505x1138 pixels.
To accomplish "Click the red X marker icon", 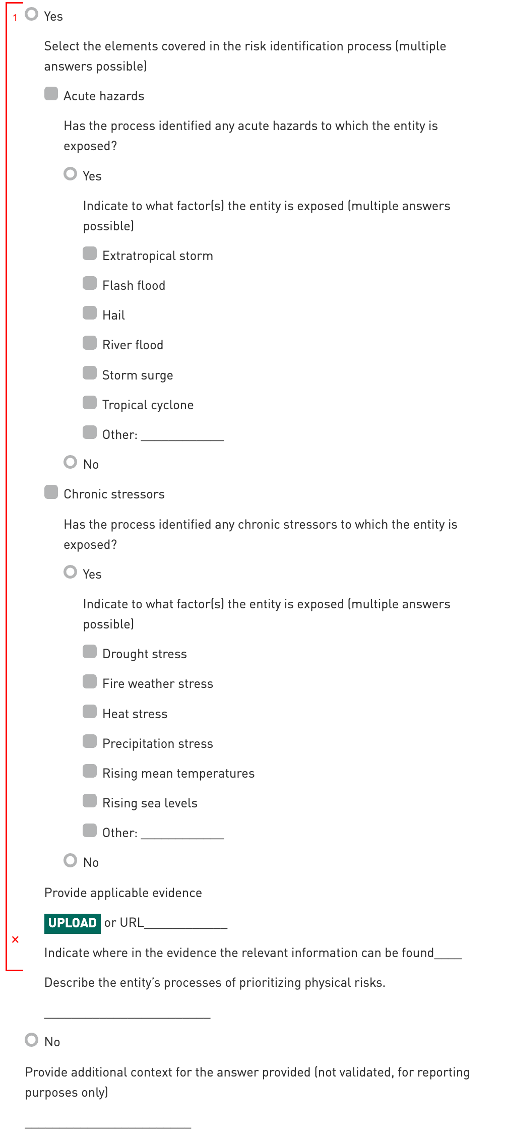I will coord(15,939).
